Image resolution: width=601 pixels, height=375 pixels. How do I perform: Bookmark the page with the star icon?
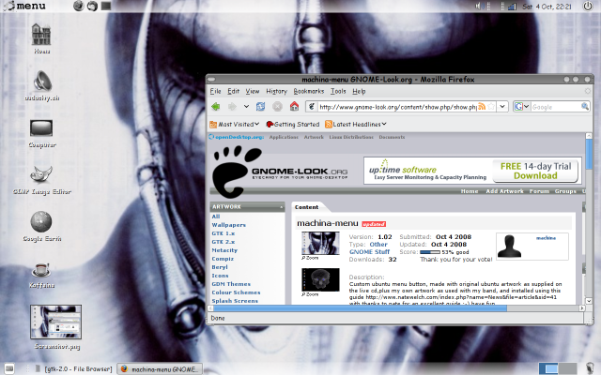click(491, 106)
